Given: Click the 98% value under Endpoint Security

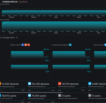Looking at the screenshot, I should [x=47, y=61].
